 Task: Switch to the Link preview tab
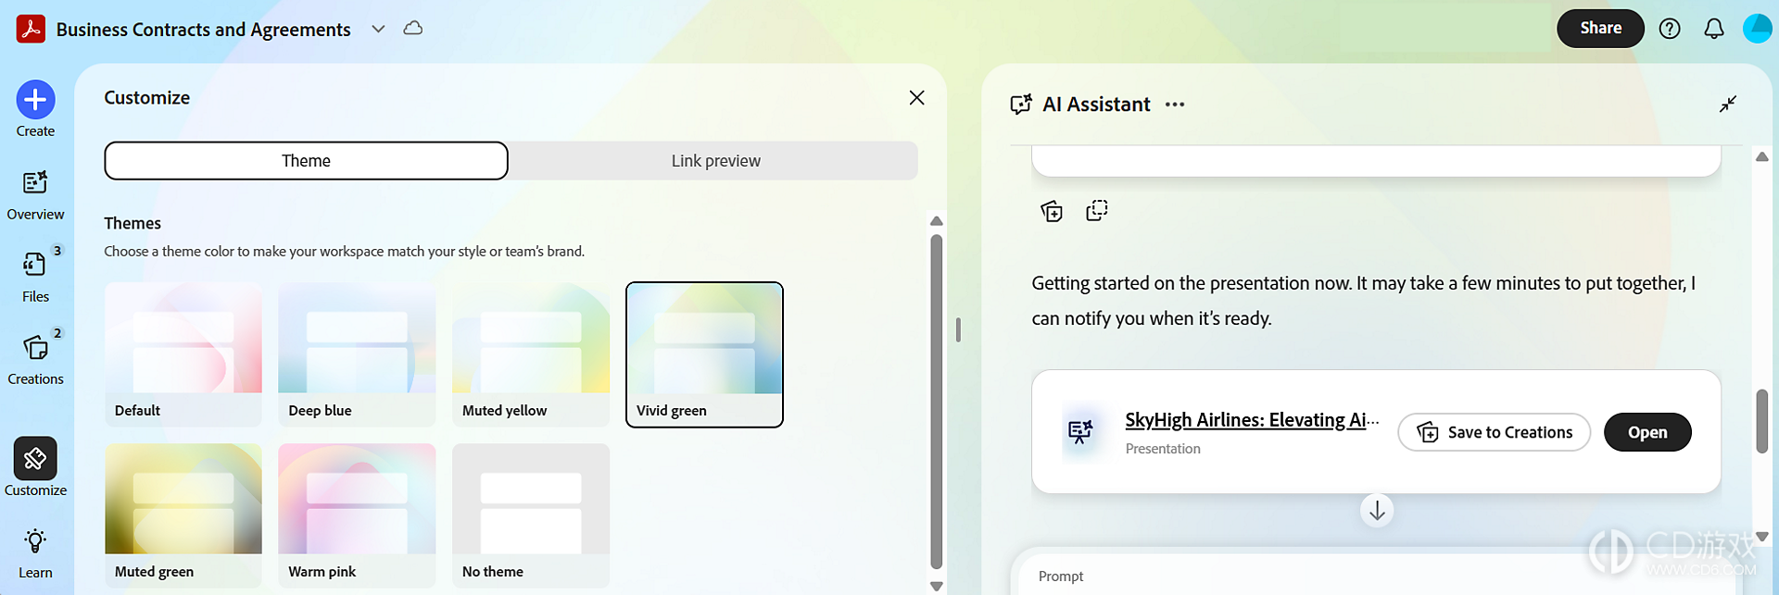coord(715,161)
